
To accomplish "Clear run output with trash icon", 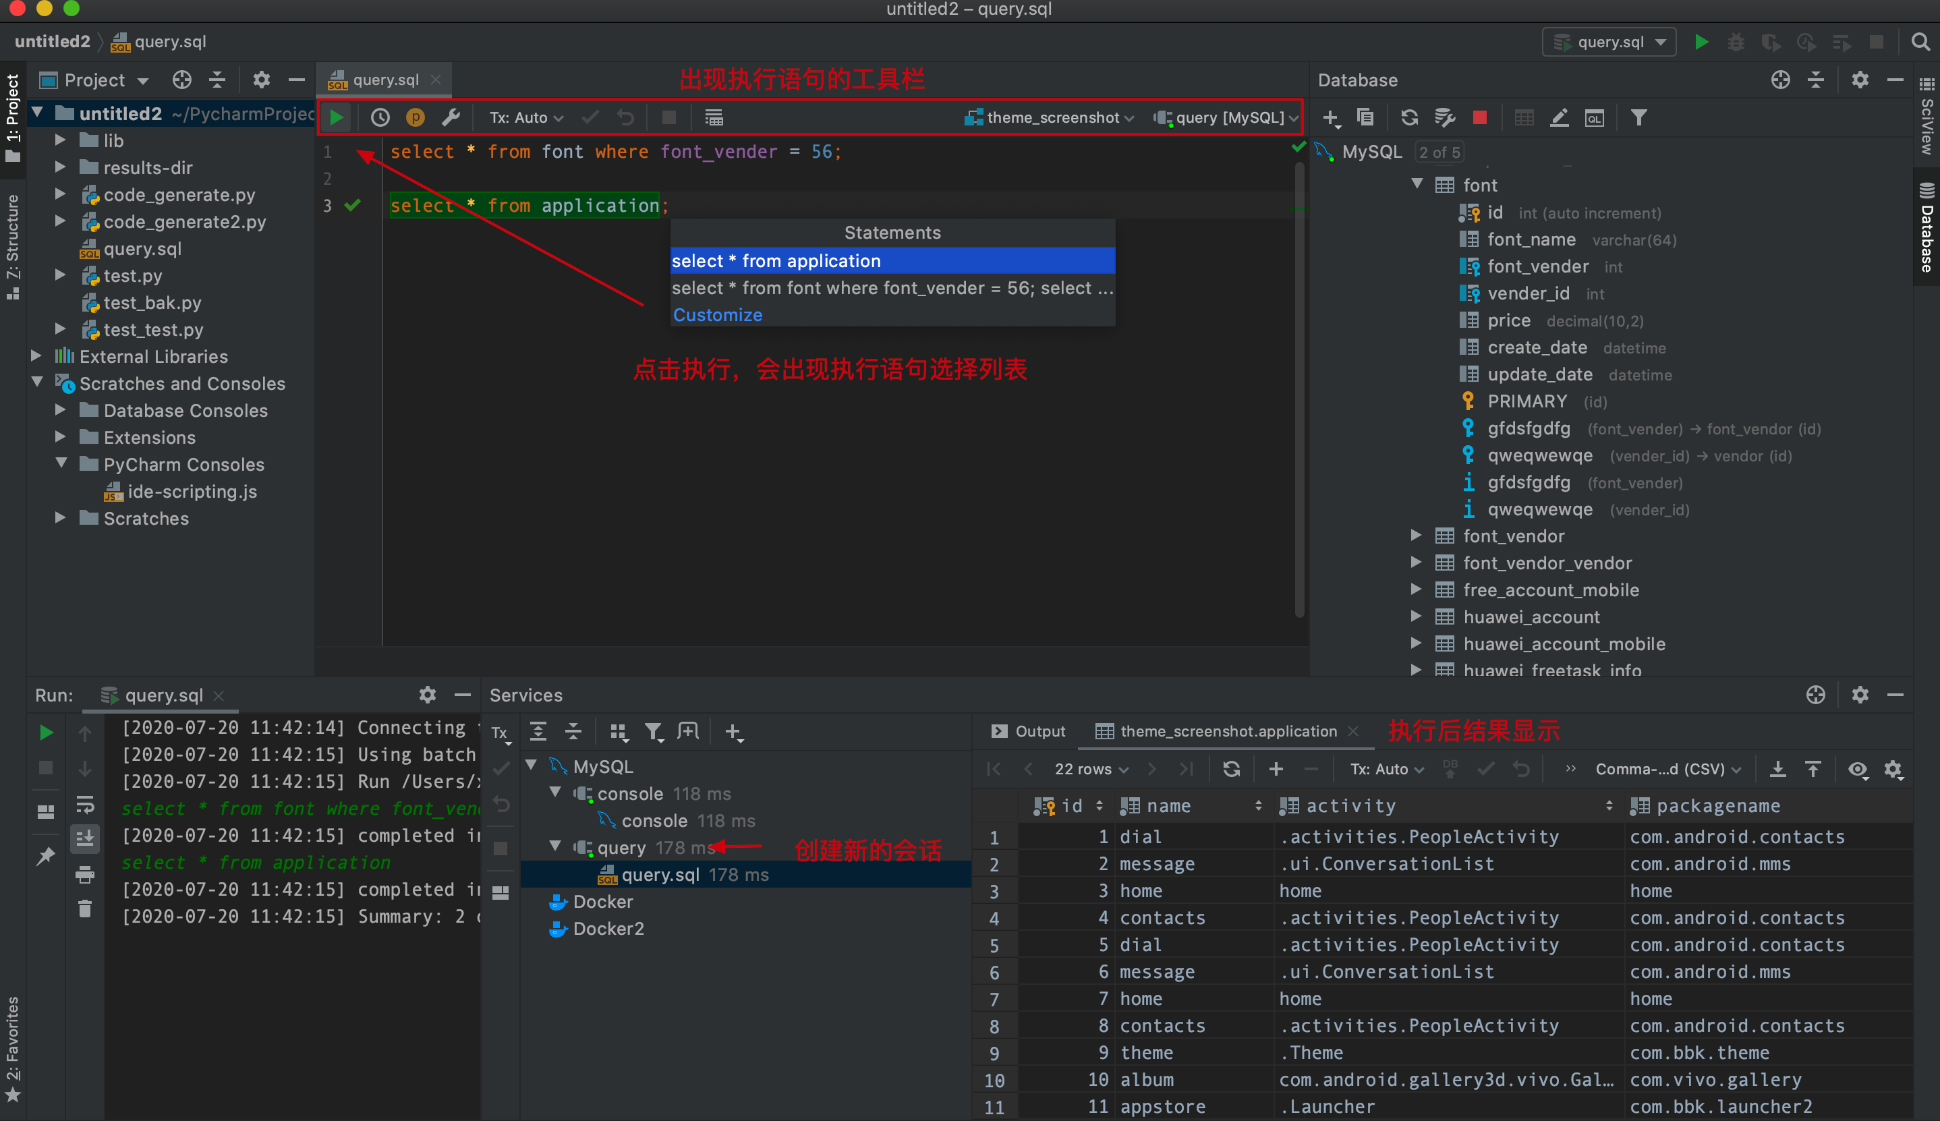I will [x=85, y=909].
